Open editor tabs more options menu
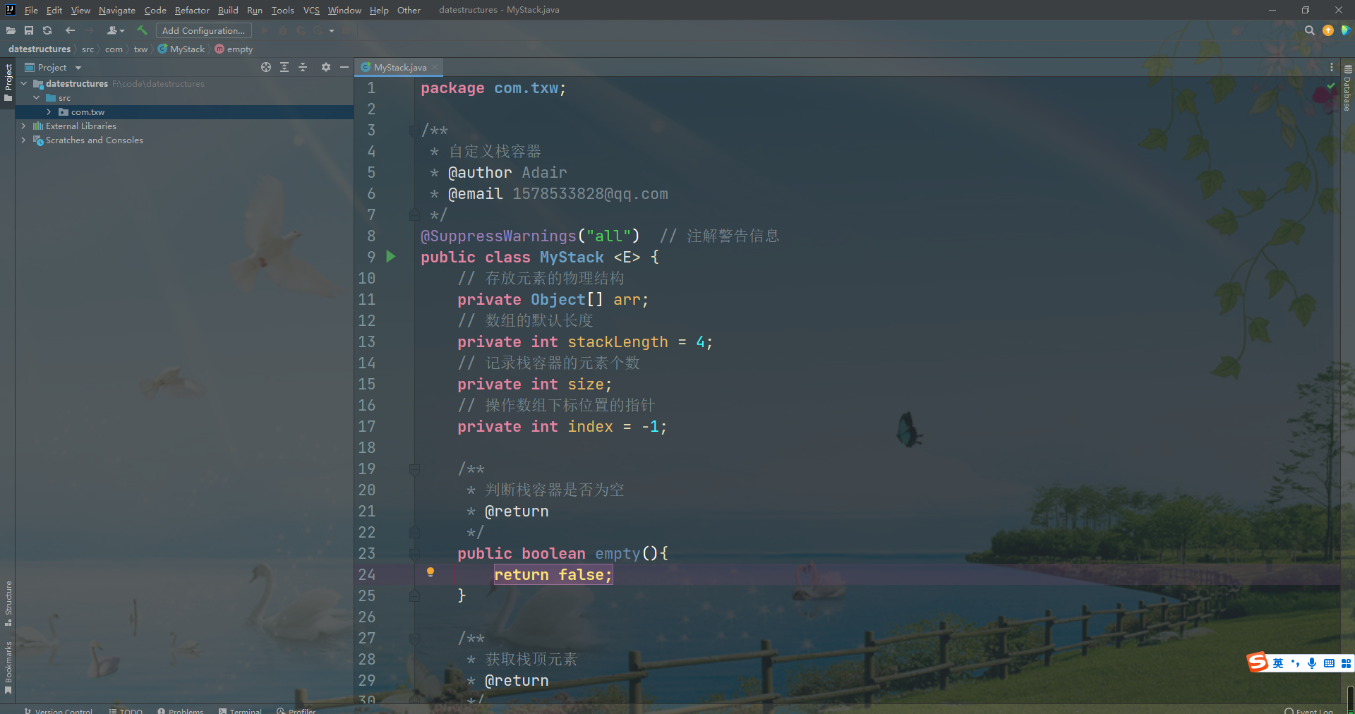Screen dimensions: 1355x714 pos(1332,67)
